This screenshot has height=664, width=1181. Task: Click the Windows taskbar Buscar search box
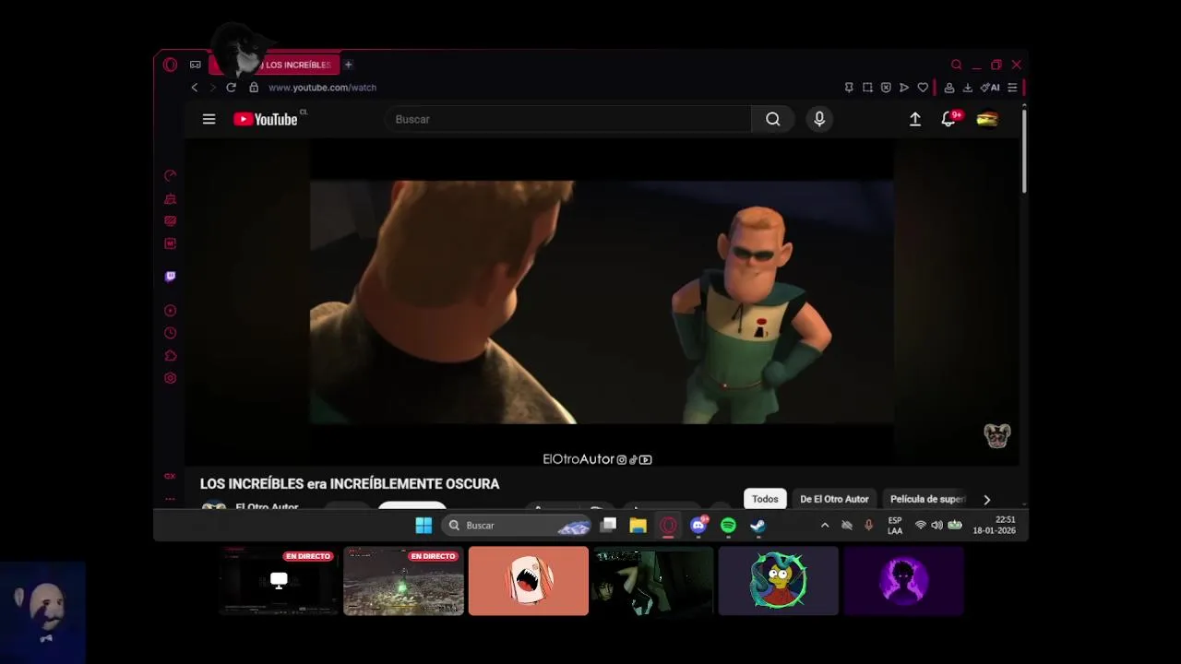[x=518, y=526]
